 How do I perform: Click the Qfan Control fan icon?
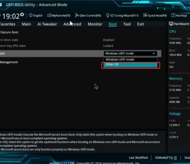pyautogui.click(x=77, y=15)
